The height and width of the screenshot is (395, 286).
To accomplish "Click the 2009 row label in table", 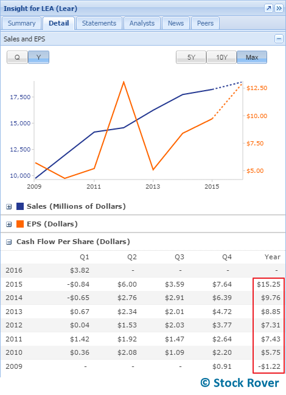I will (14, 366).
